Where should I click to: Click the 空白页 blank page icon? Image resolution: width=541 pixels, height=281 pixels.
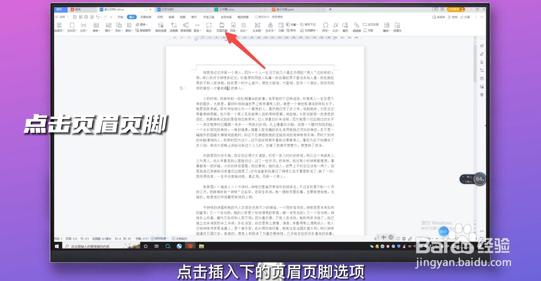72,27
